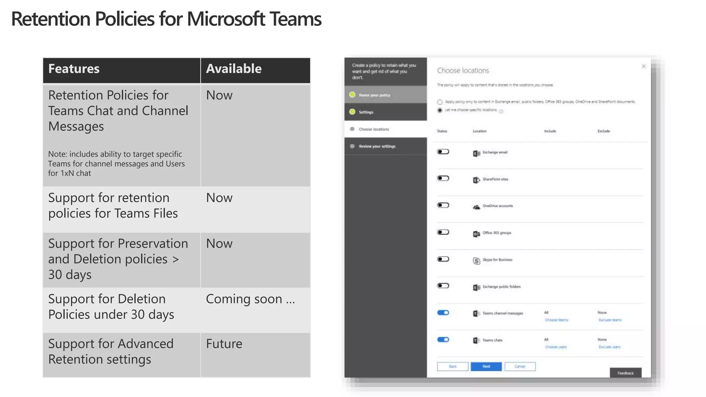Open Review your settings step
The height and width of the screenshot is (397, 706).
[x=385, y=146]
